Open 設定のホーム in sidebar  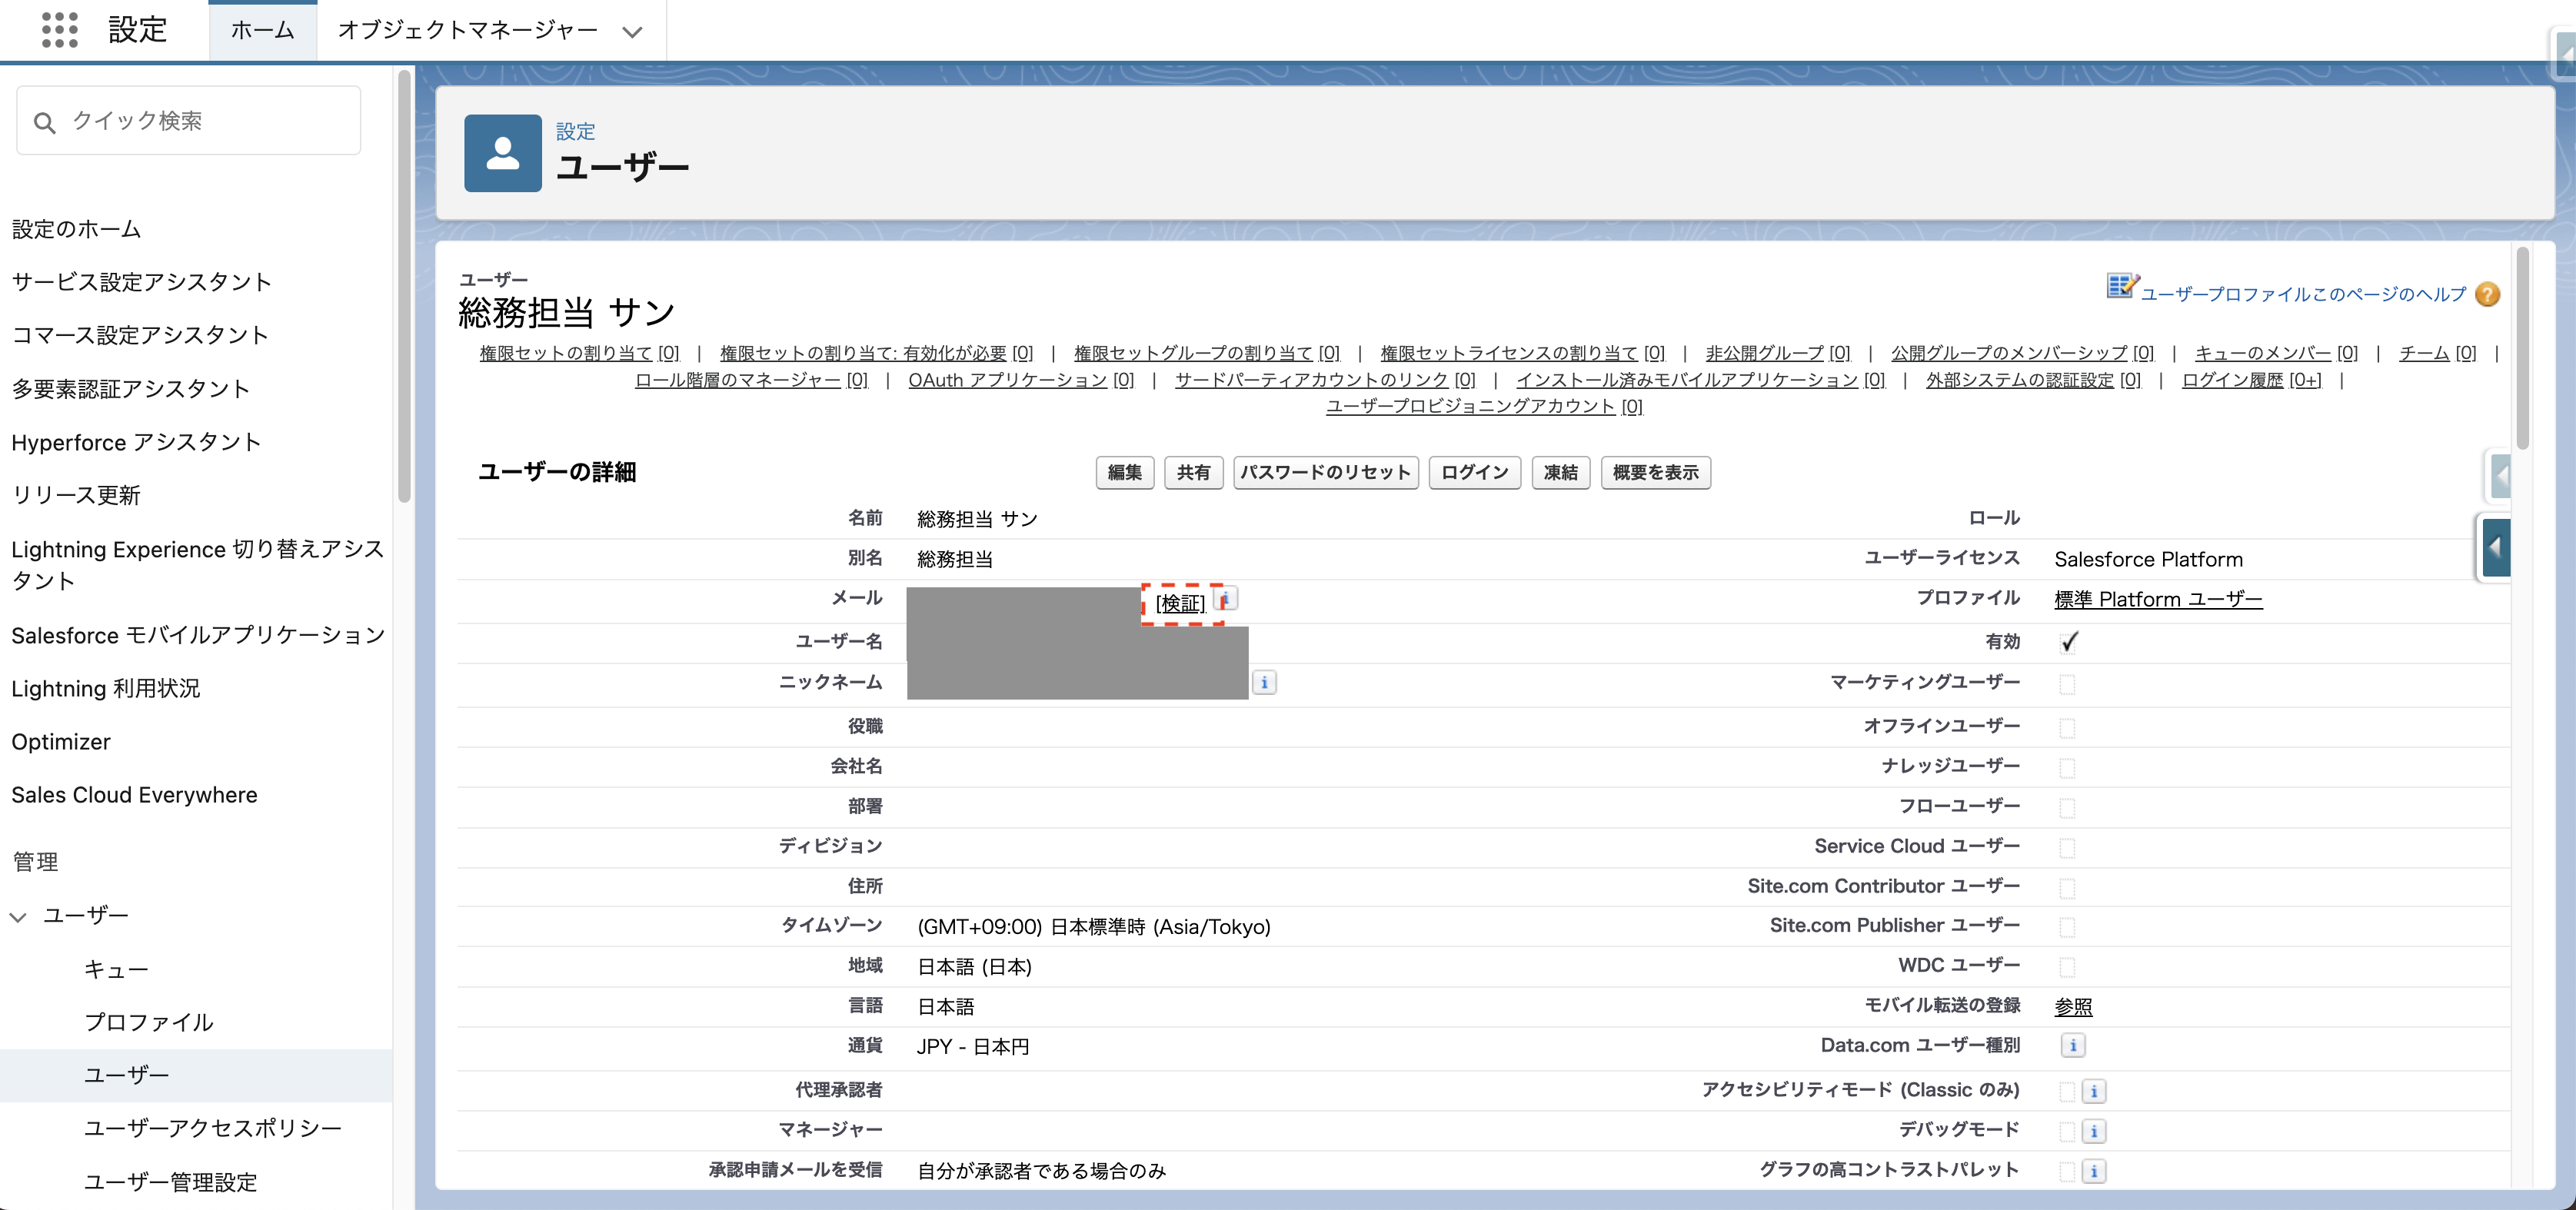coord(76,229)
